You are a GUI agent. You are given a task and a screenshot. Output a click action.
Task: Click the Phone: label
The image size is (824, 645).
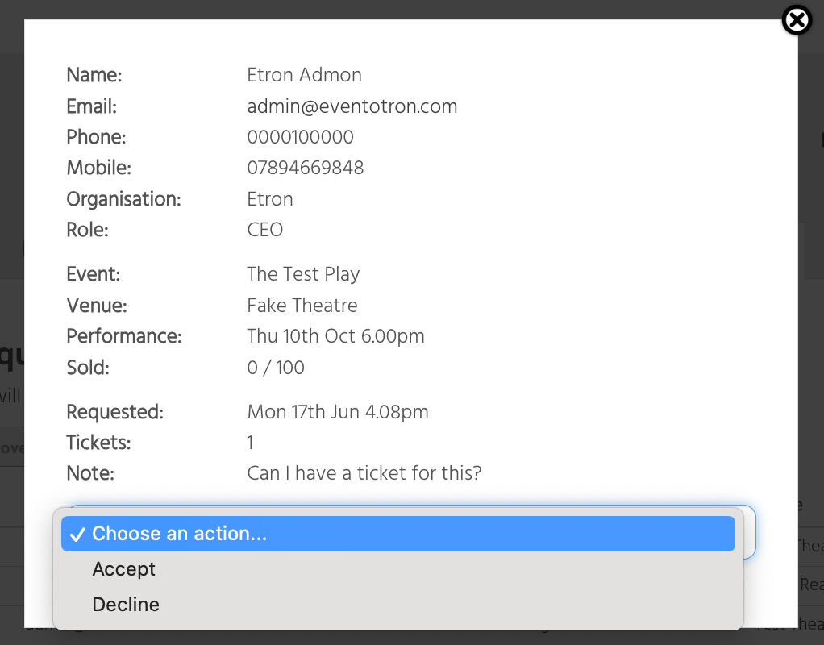[96, 137]
